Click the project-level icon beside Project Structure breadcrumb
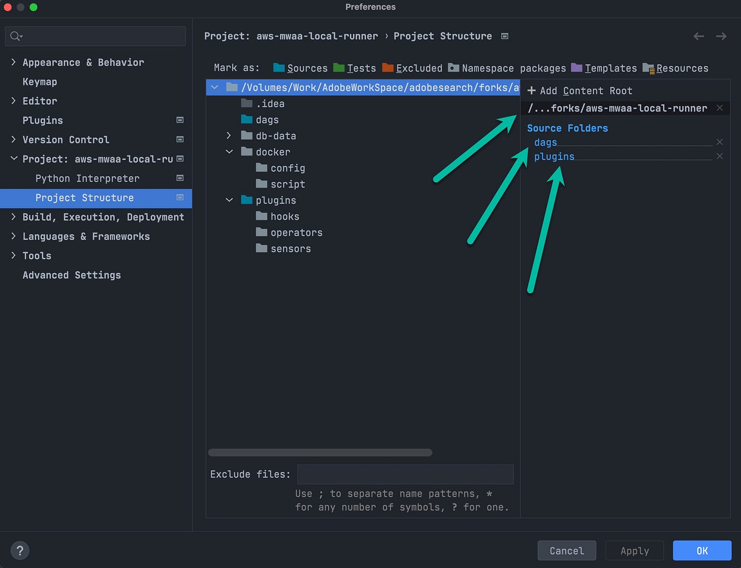741x568 pixels. pyautogui.click(x=505, y=36)
